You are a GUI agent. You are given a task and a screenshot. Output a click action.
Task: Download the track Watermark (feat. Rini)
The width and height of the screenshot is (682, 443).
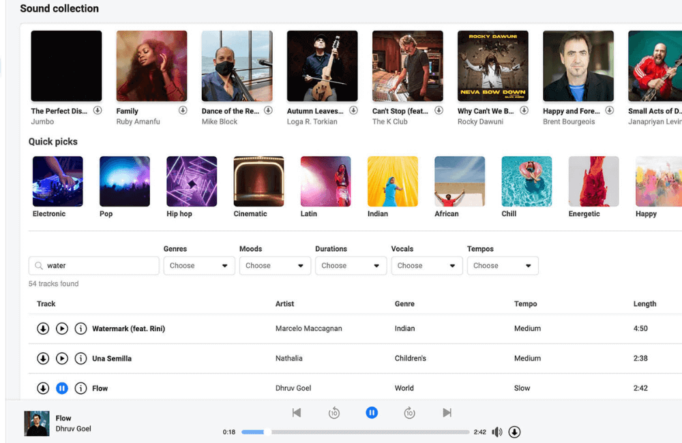43,329
